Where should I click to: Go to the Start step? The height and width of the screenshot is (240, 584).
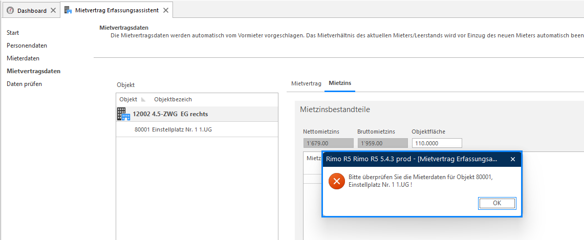[13, 33]
